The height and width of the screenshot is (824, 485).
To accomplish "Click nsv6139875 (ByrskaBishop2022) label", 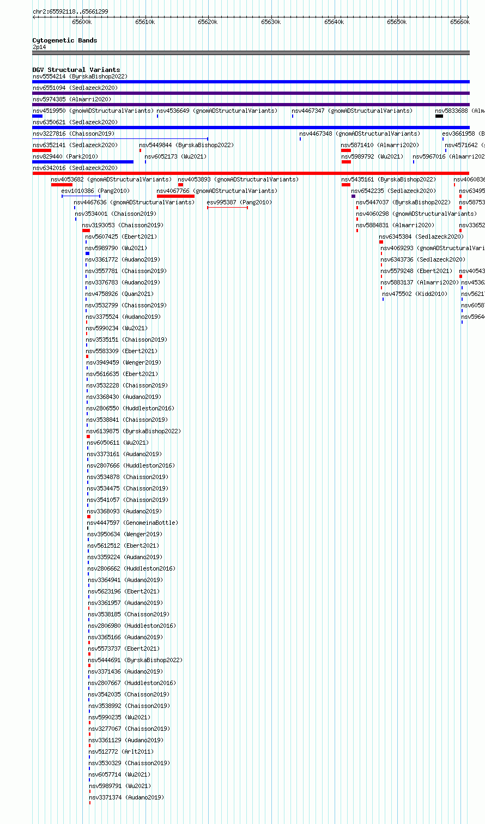I will tap(134, 432).
